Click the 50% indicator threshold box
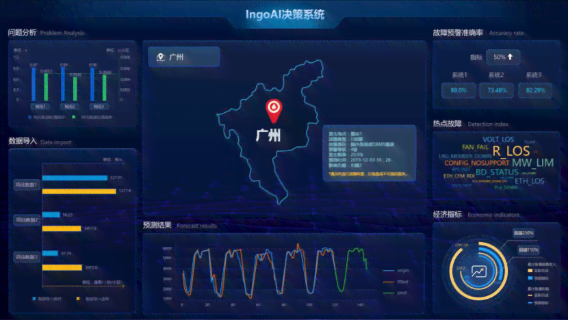The image size is (568, 320). tap(503, 57)
